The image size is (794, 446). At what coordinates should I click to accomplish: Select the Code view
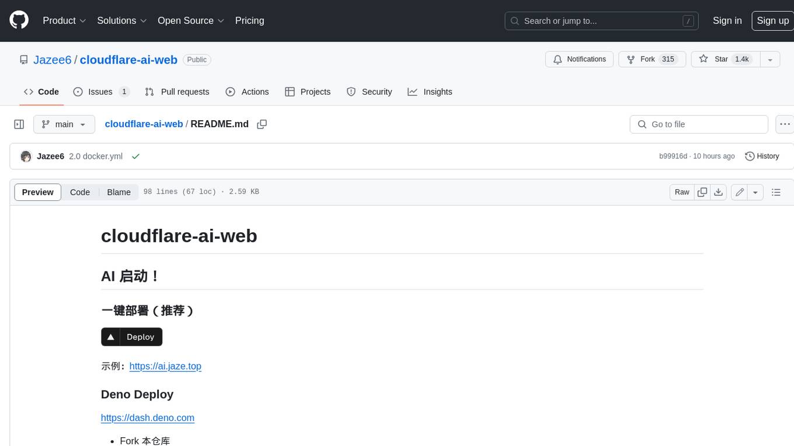click(80, 192)
